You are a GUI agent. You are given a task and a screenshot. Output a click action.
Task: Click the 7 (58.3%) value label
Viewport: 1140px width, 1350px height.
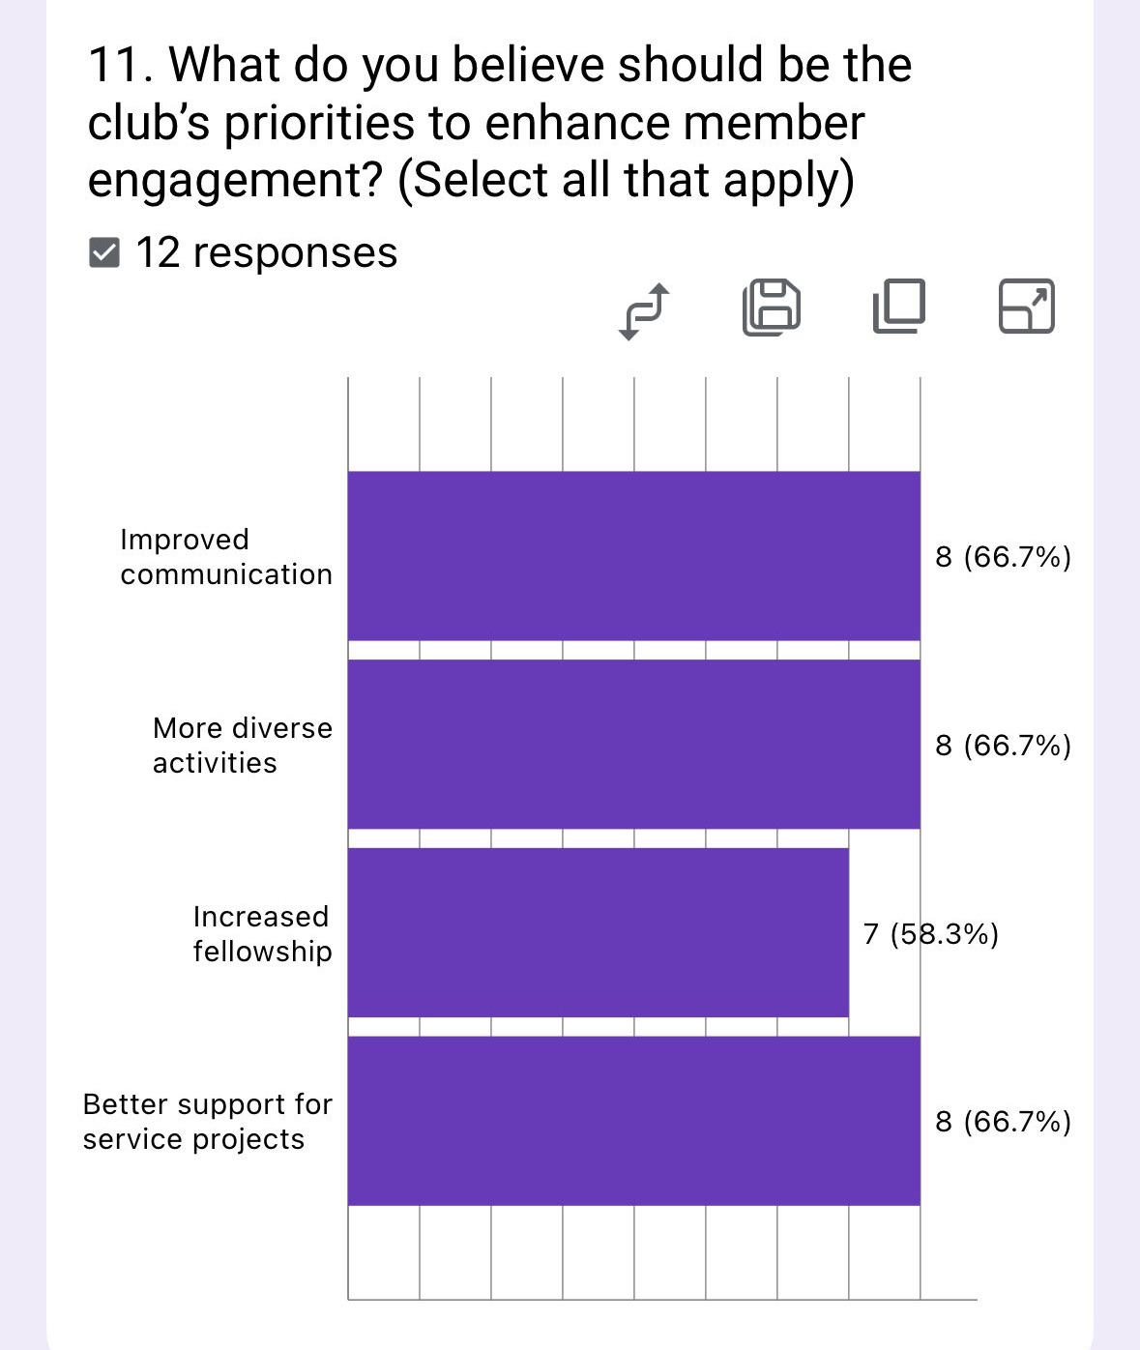pyautogui.click(x=930, y=934)
